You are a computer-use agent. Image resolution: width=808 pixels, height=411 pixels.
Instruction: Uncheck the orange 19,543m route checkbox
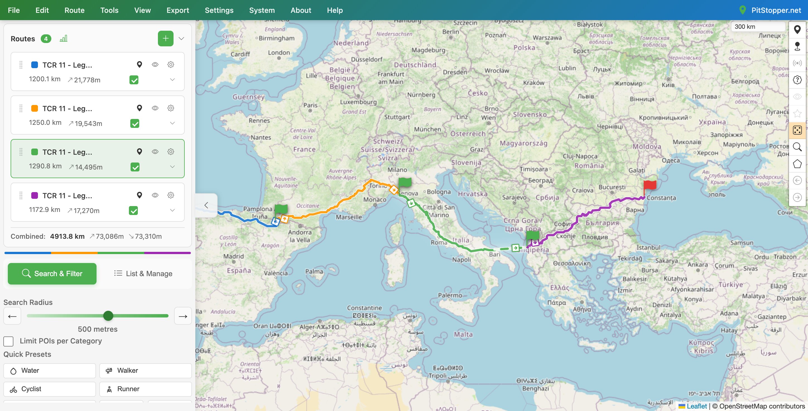point(134,124)
